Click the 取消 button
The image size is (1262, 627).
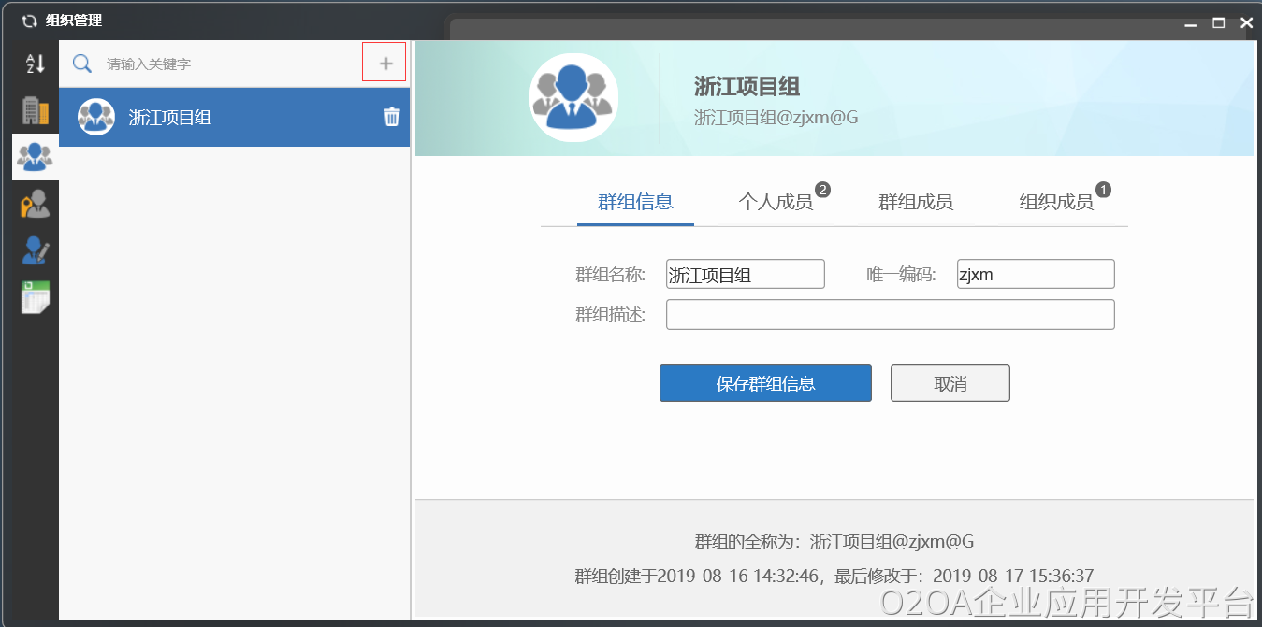point(950,383)
